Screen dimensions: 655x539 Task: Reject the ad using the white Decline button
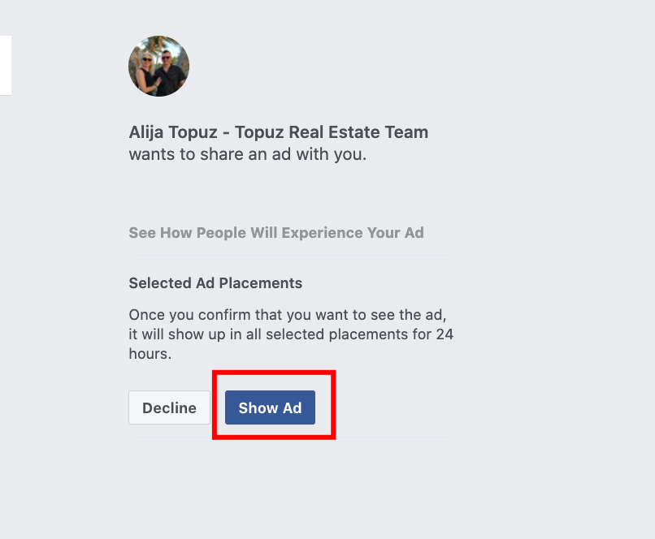point(169,407)
